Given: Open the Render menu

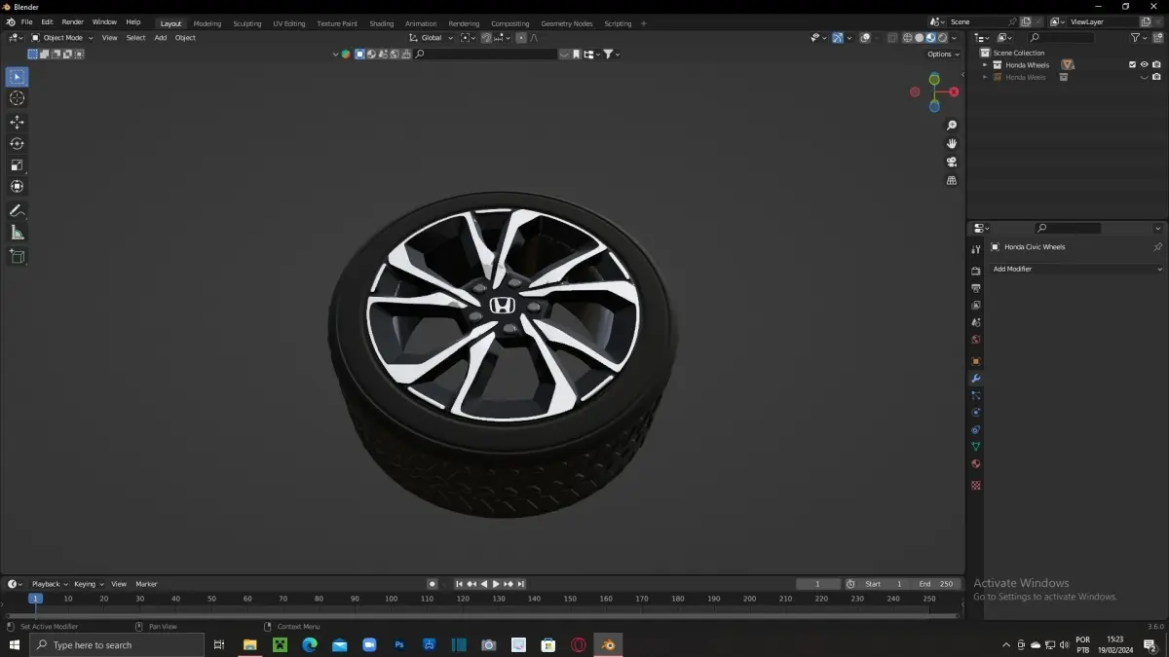Looking at the screenshot, I should (73, 22).
